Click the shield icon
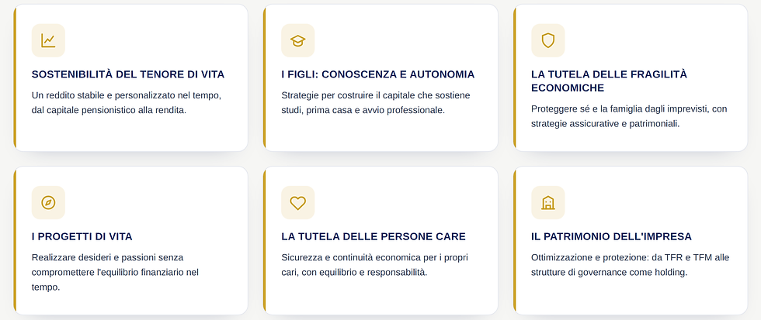 548,40
